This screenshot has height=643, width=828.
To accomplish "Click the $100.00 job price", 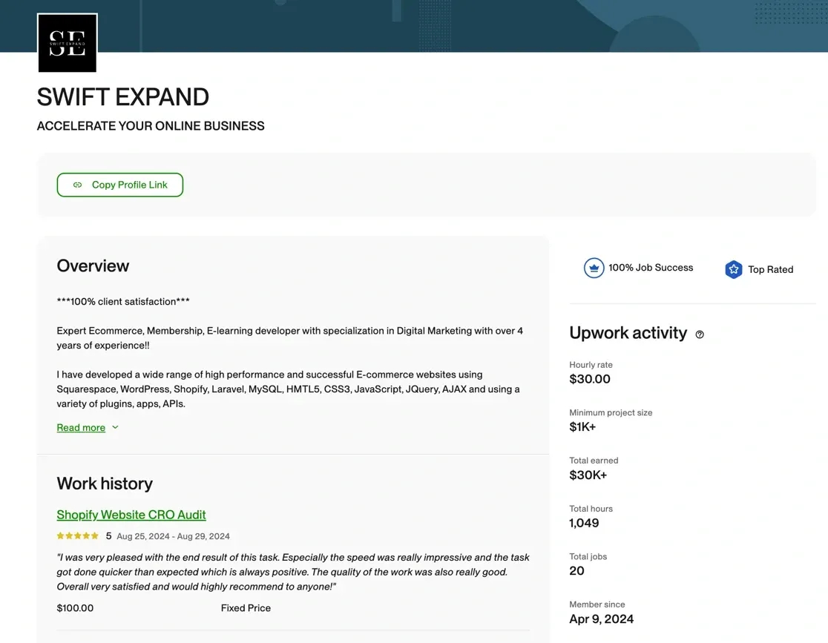I will 75,608.
